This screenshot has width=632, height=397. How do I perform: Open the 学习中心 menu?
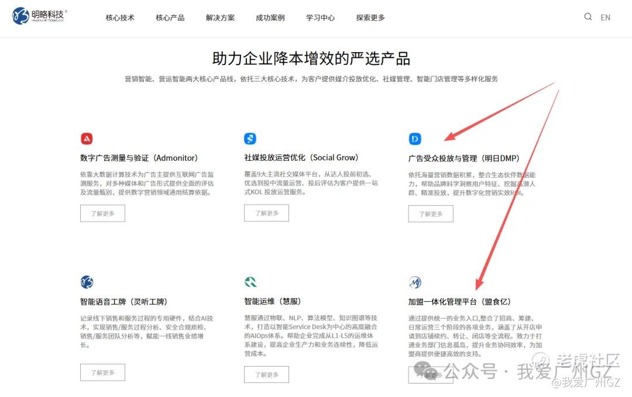tap(321, 18)
